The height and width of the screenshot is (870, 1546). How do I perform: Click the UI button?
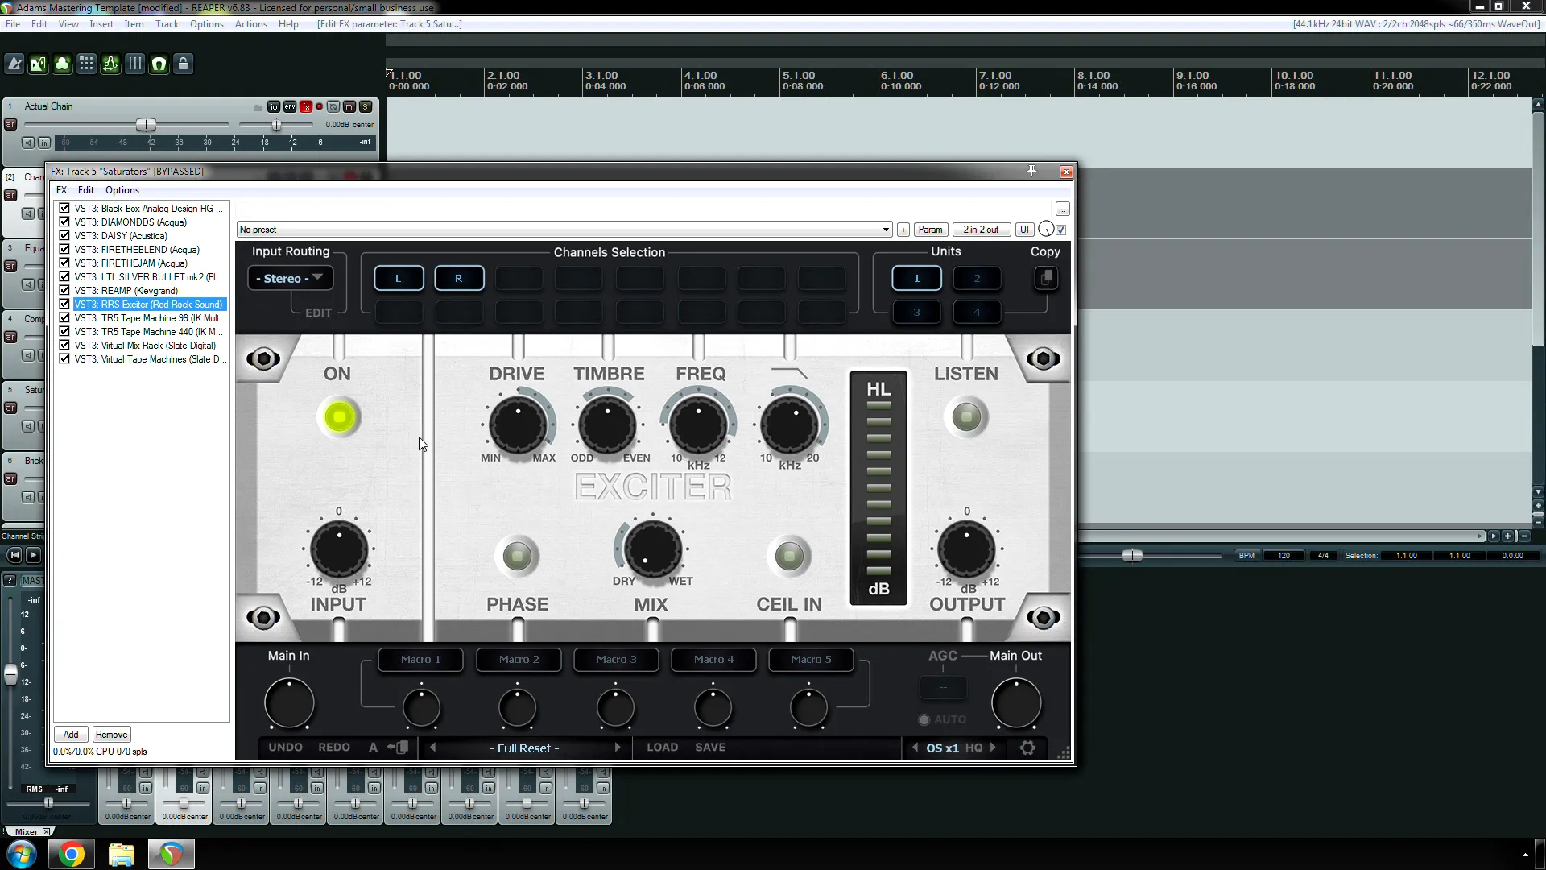click(1024, 230)
